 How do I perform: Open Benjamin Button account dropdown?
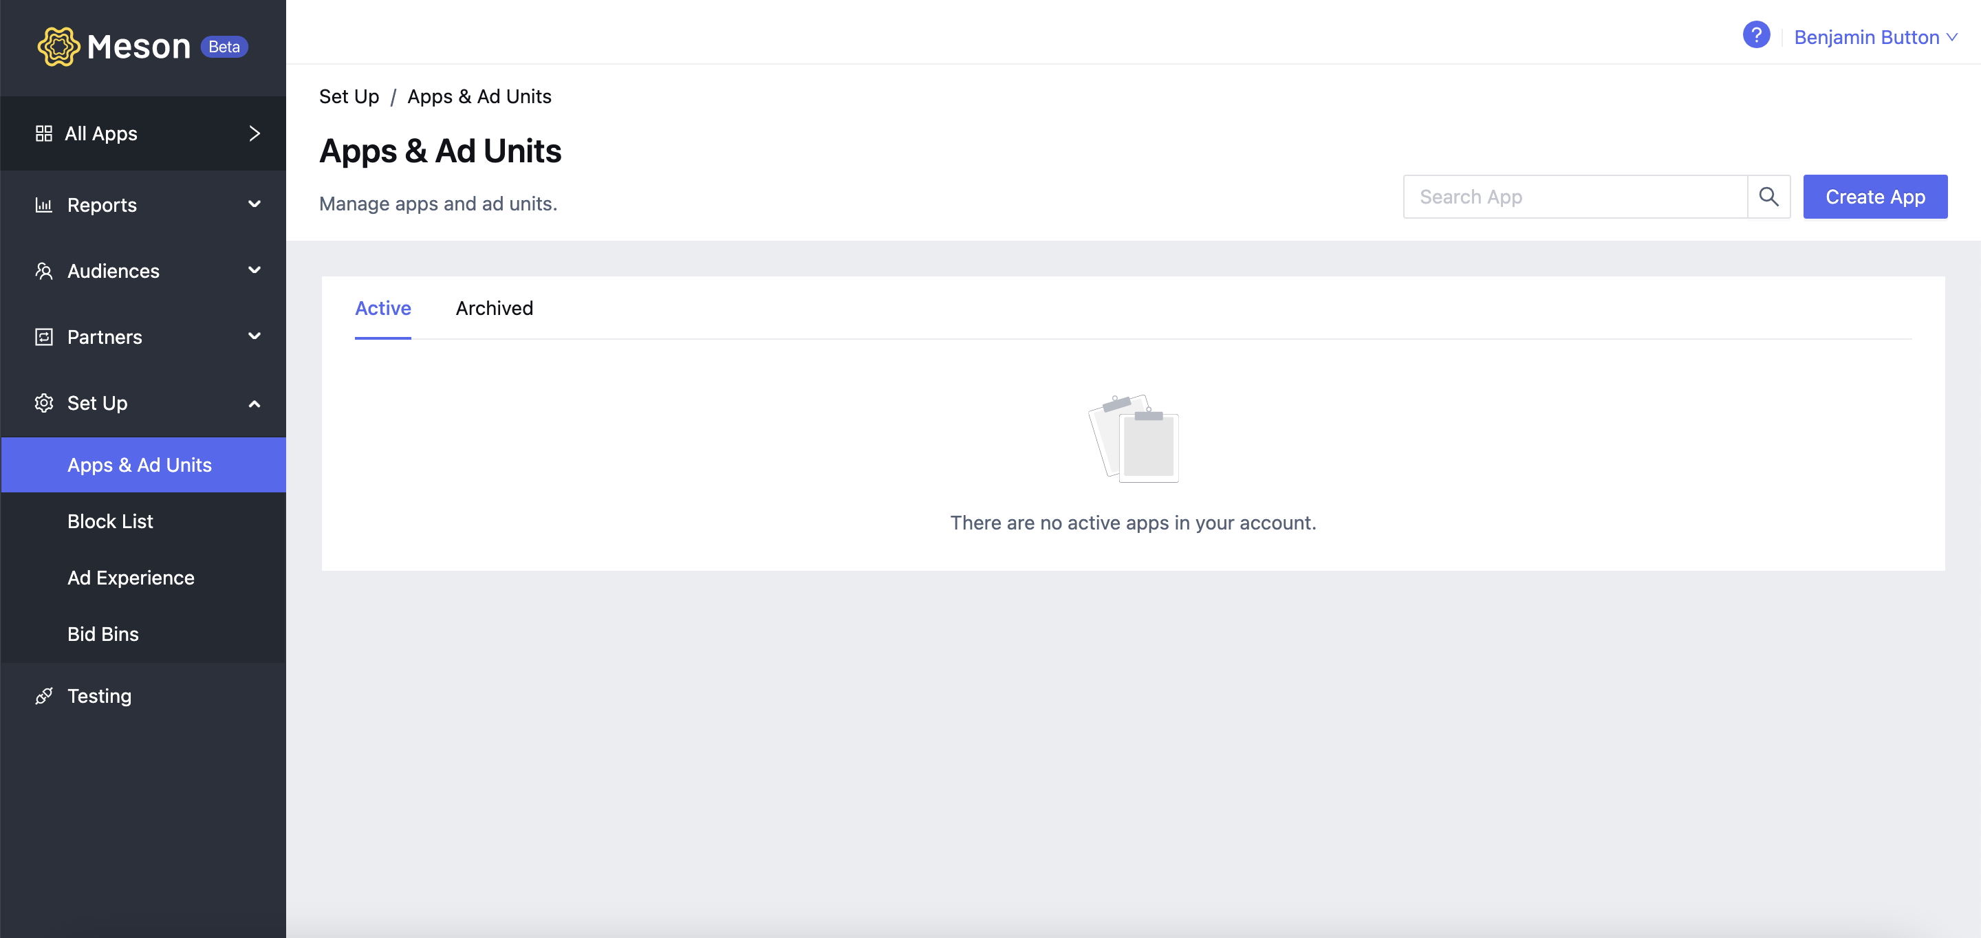pos(1875,37)
